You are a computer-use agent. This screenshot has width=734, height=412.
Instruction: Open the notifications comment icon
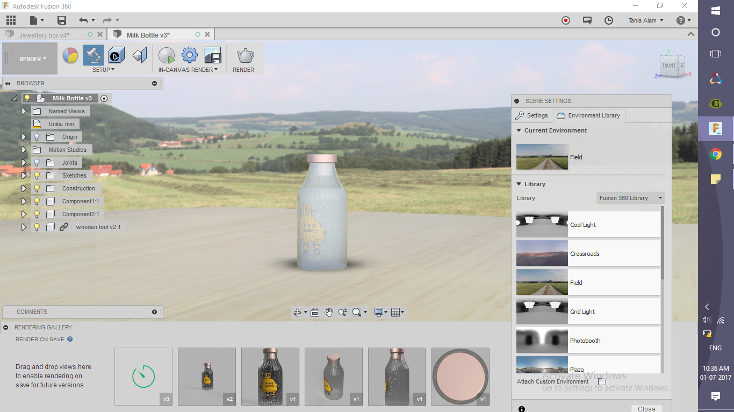click(x=587, y=20)
